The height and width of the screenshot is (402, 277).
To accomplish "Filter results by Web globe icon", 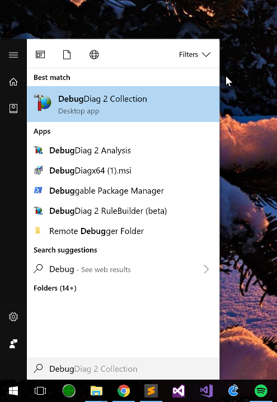I will tap(94, 55).
